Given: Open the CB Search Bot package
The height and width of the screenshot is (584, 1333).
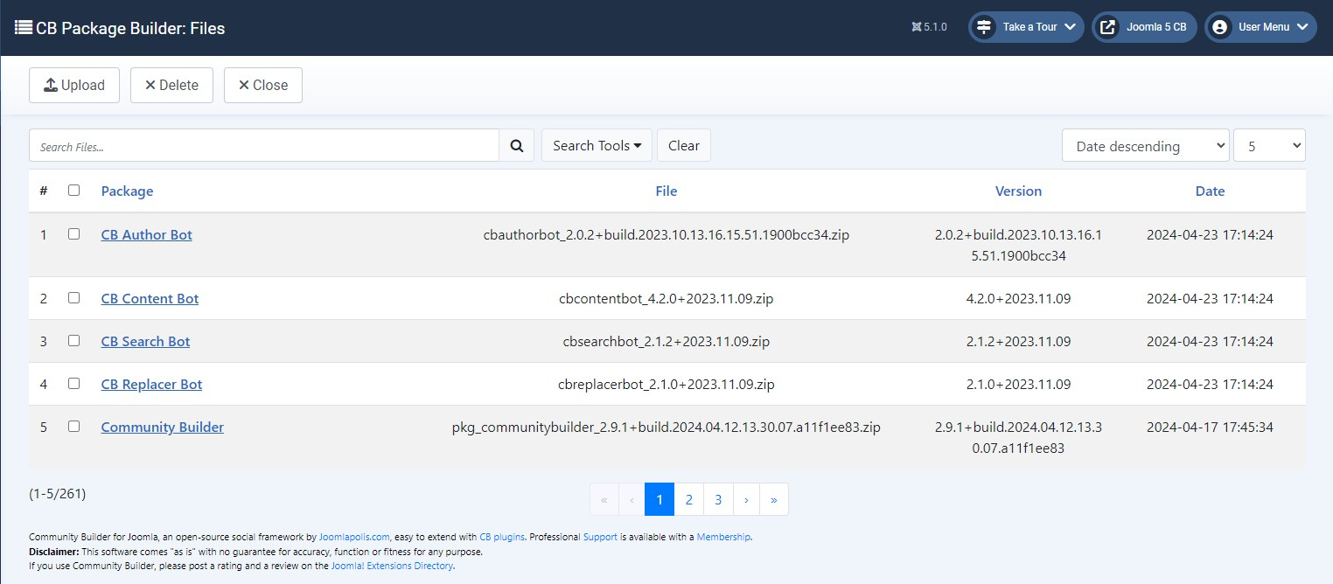Looking at the screenshot, I should (145, 341).
